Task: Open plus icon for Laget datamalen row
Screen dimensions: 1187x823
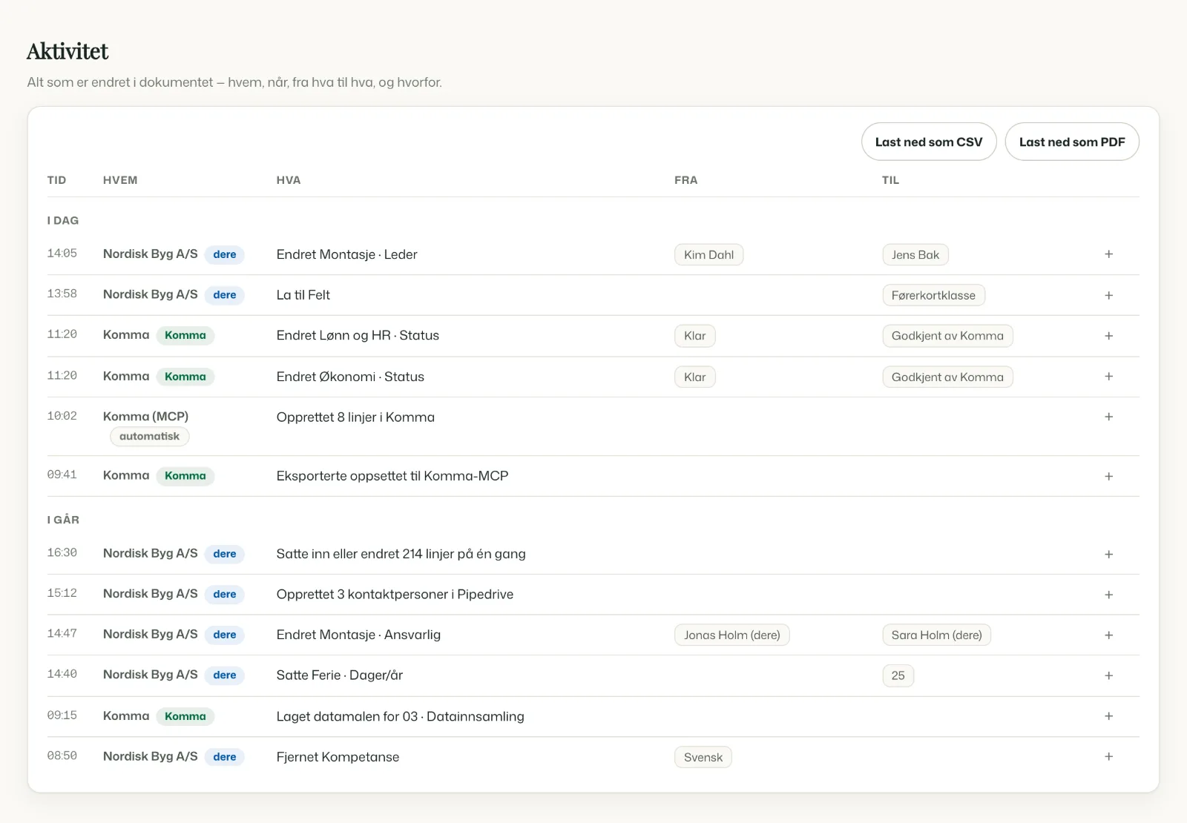Action: click(1108, 716)
